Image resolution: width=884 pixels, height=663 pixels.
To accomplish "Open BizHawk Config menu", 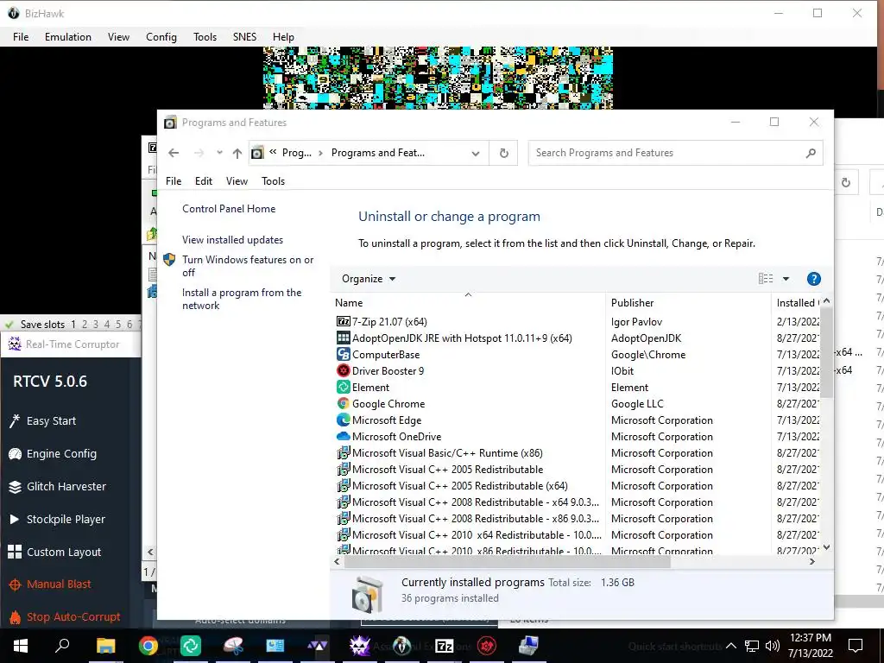I will [161, 36].
